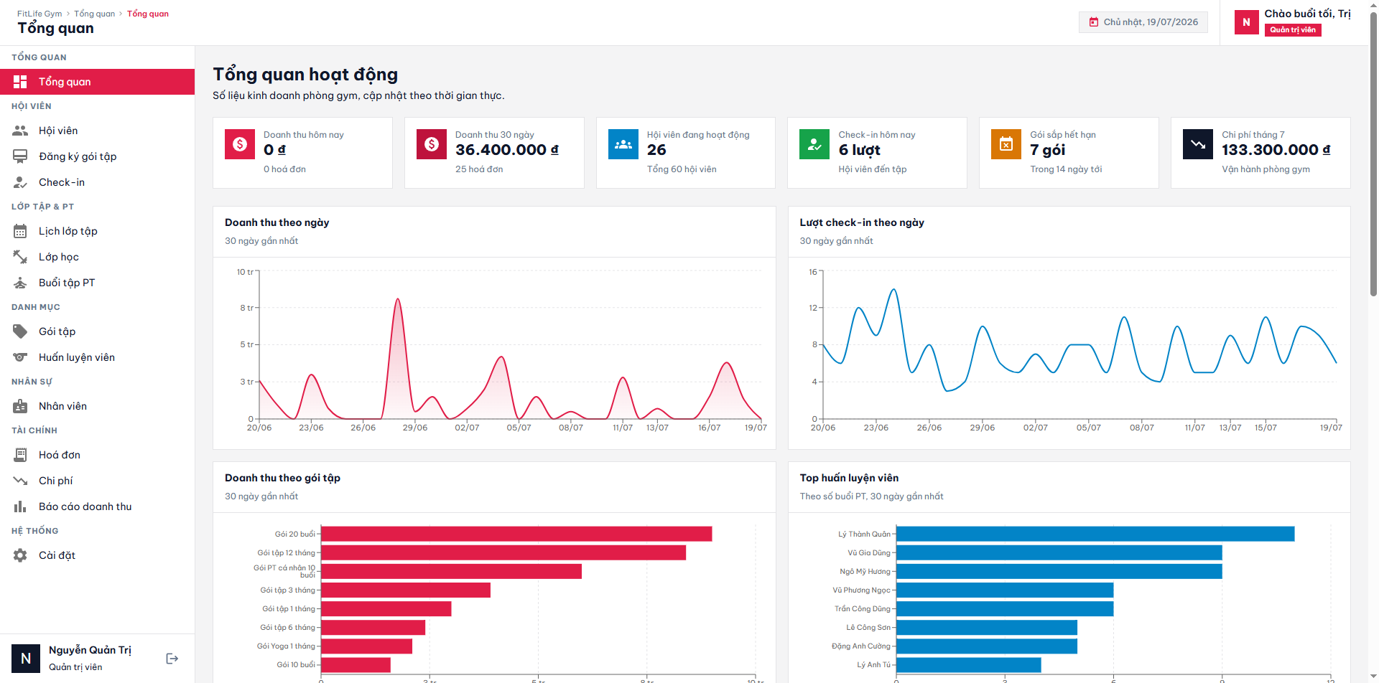Image resolution: width=1379 pixels, height=683 pixels.
Task: Click the Đăng ký gói tập sidebar icon
Action: pos(20,156)
